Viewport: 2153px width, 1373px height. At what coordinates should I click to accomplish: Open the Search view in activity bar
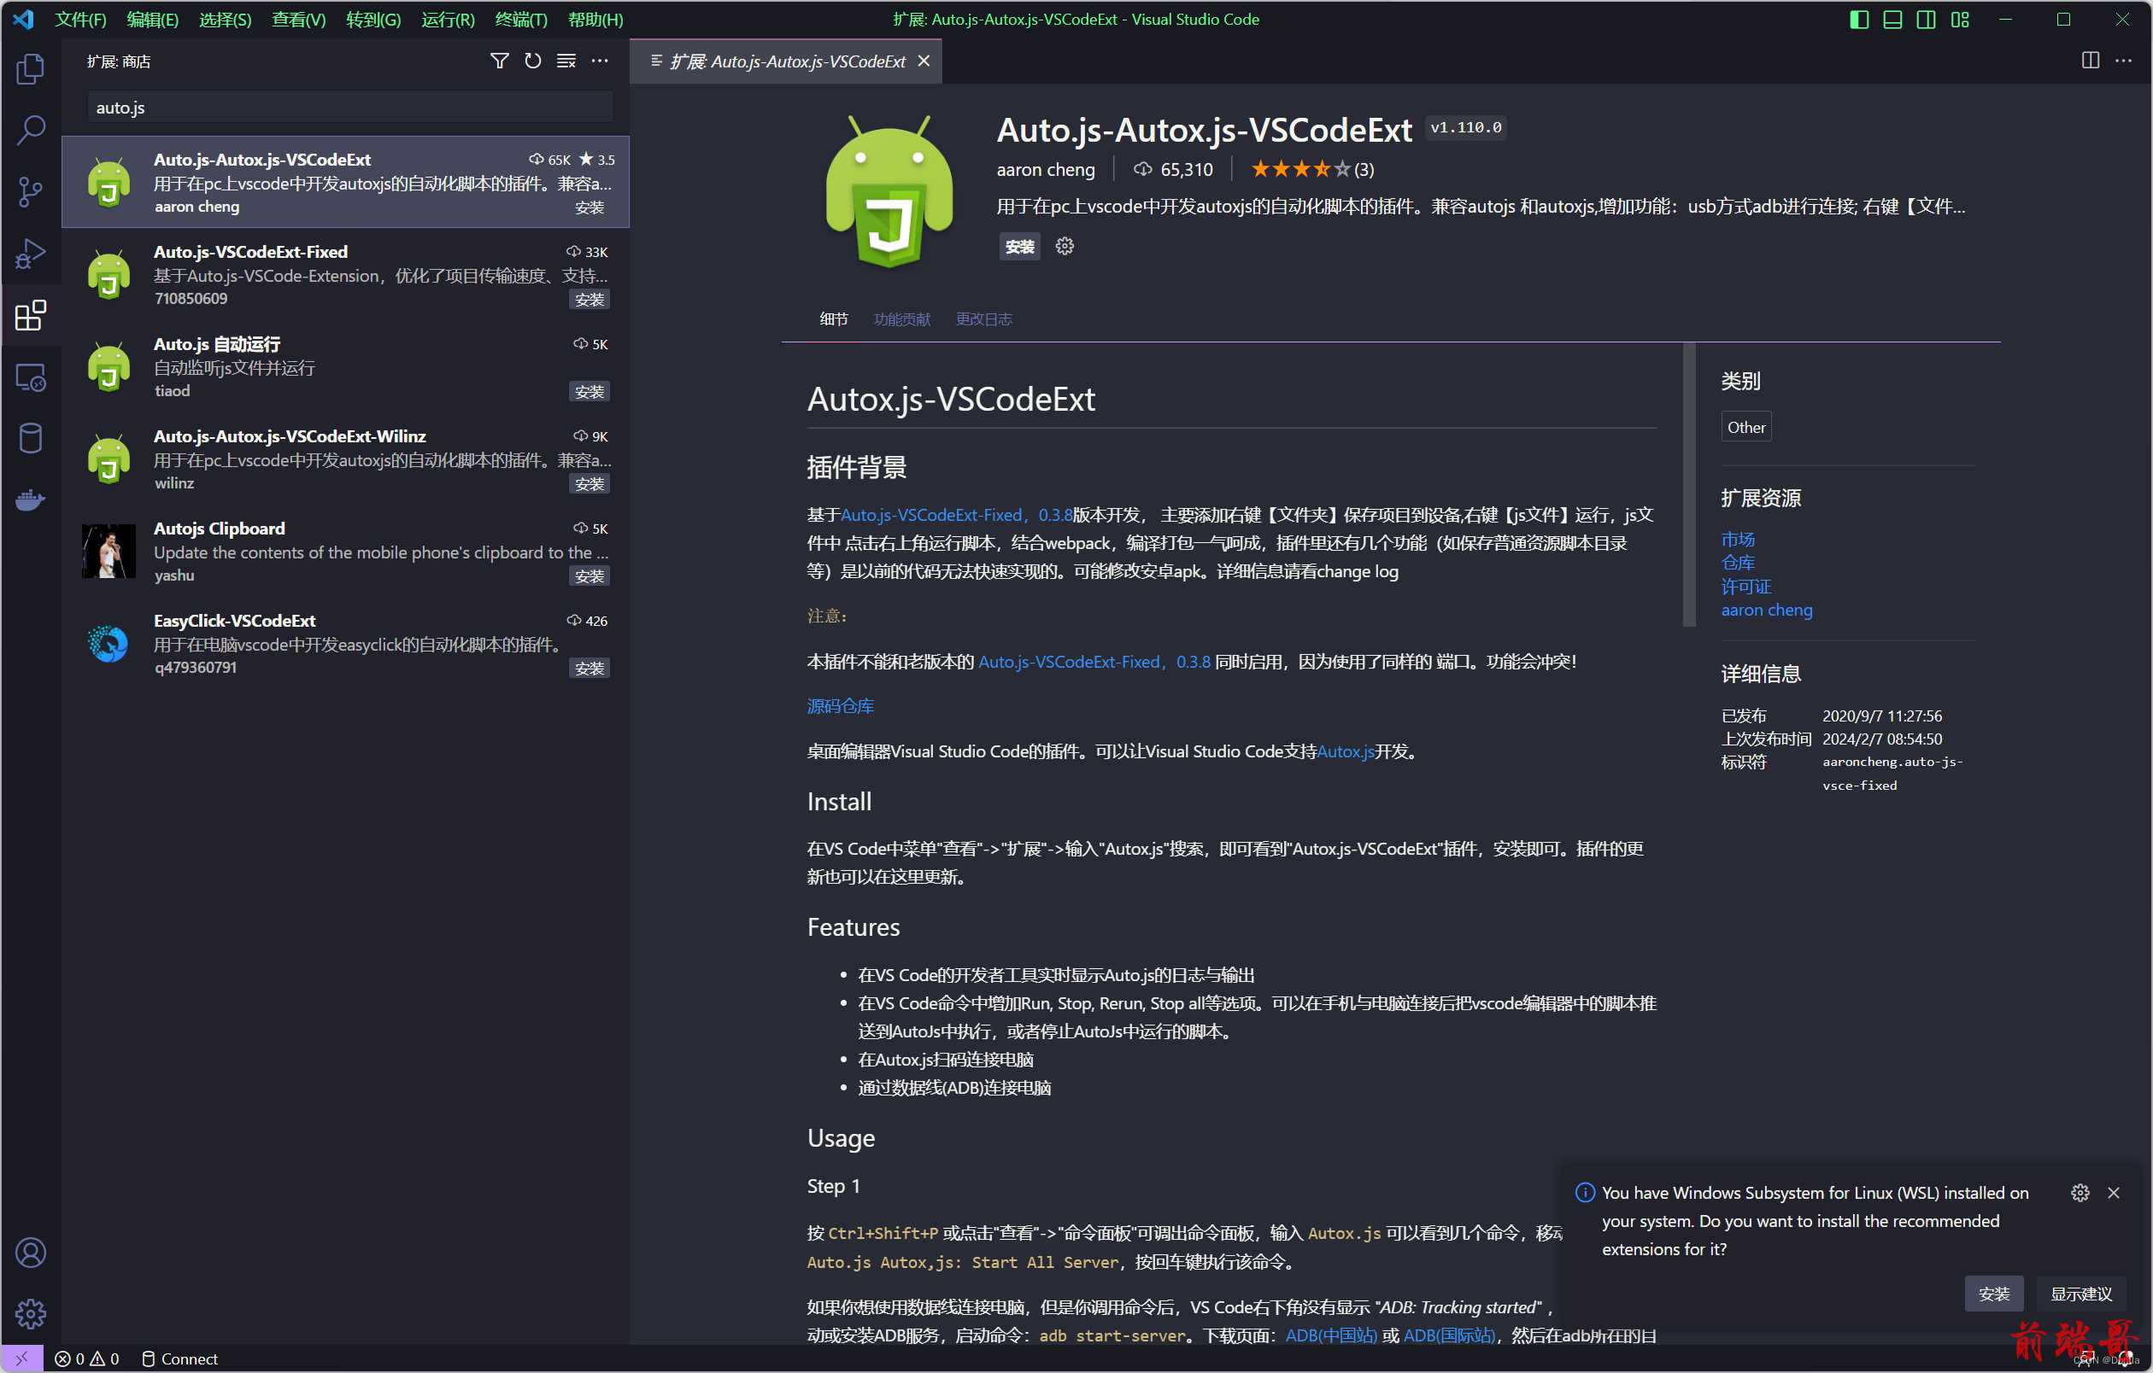31,131
